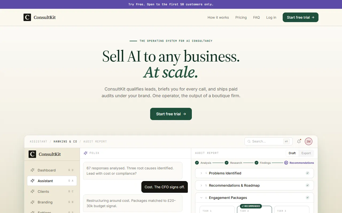Click the 'G D' shortcut next to Dashboard
342x213 pixels.
click(71, 170)
